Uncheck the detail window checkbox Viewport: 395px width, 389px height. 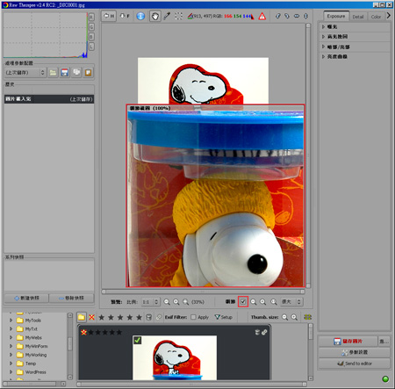[243, 301]
